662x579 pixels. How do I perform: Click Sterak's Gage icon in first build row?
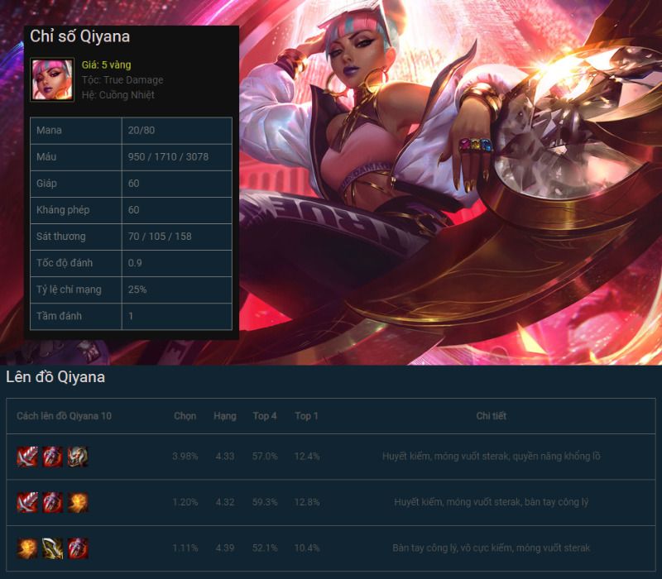click(52, 457)
